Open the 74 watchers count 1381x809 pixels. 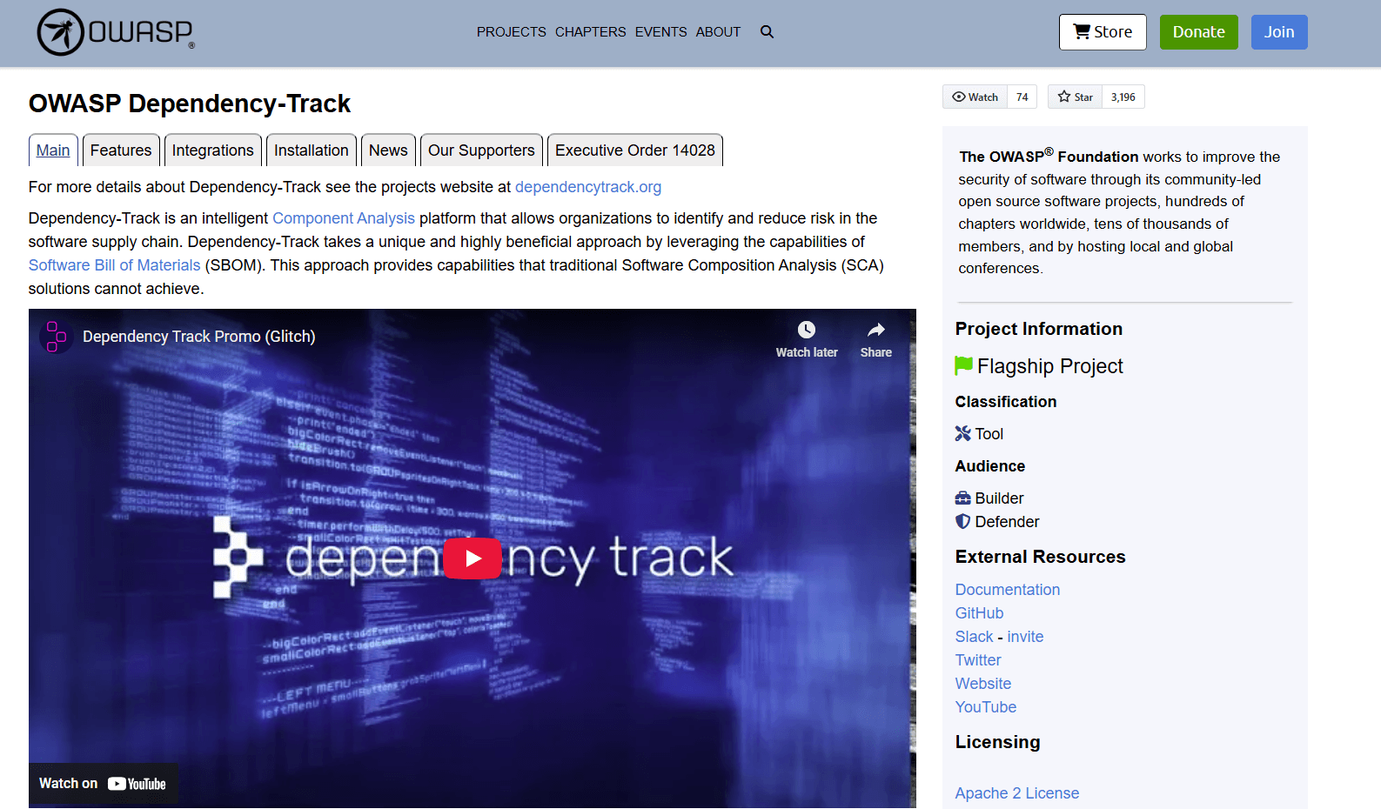(x=1022, y=97)
